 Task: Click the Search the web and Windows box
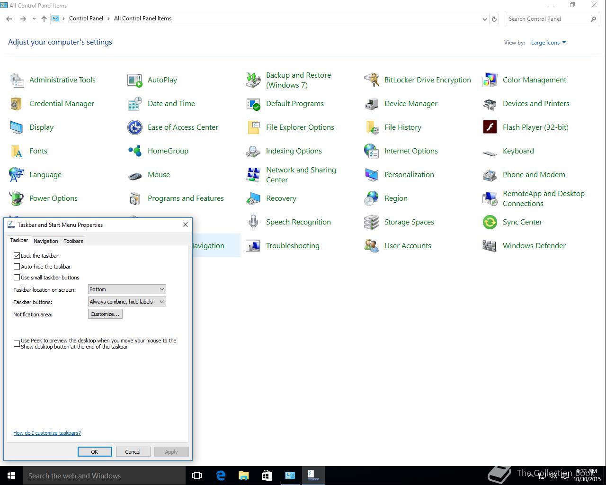pyautogui.click(x=104, y=476)
